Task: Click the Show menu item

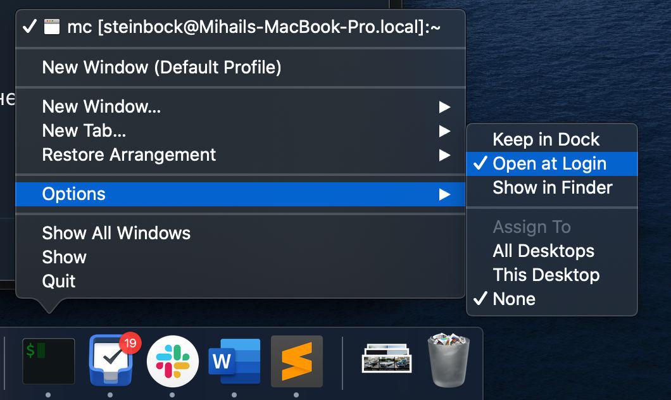Action: click(x=240, y=257)
